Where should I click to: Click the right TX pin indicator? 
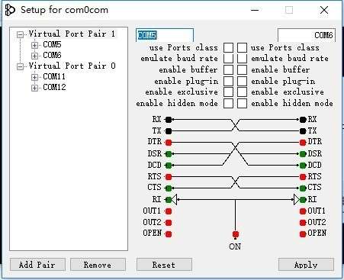coord(303,131)
